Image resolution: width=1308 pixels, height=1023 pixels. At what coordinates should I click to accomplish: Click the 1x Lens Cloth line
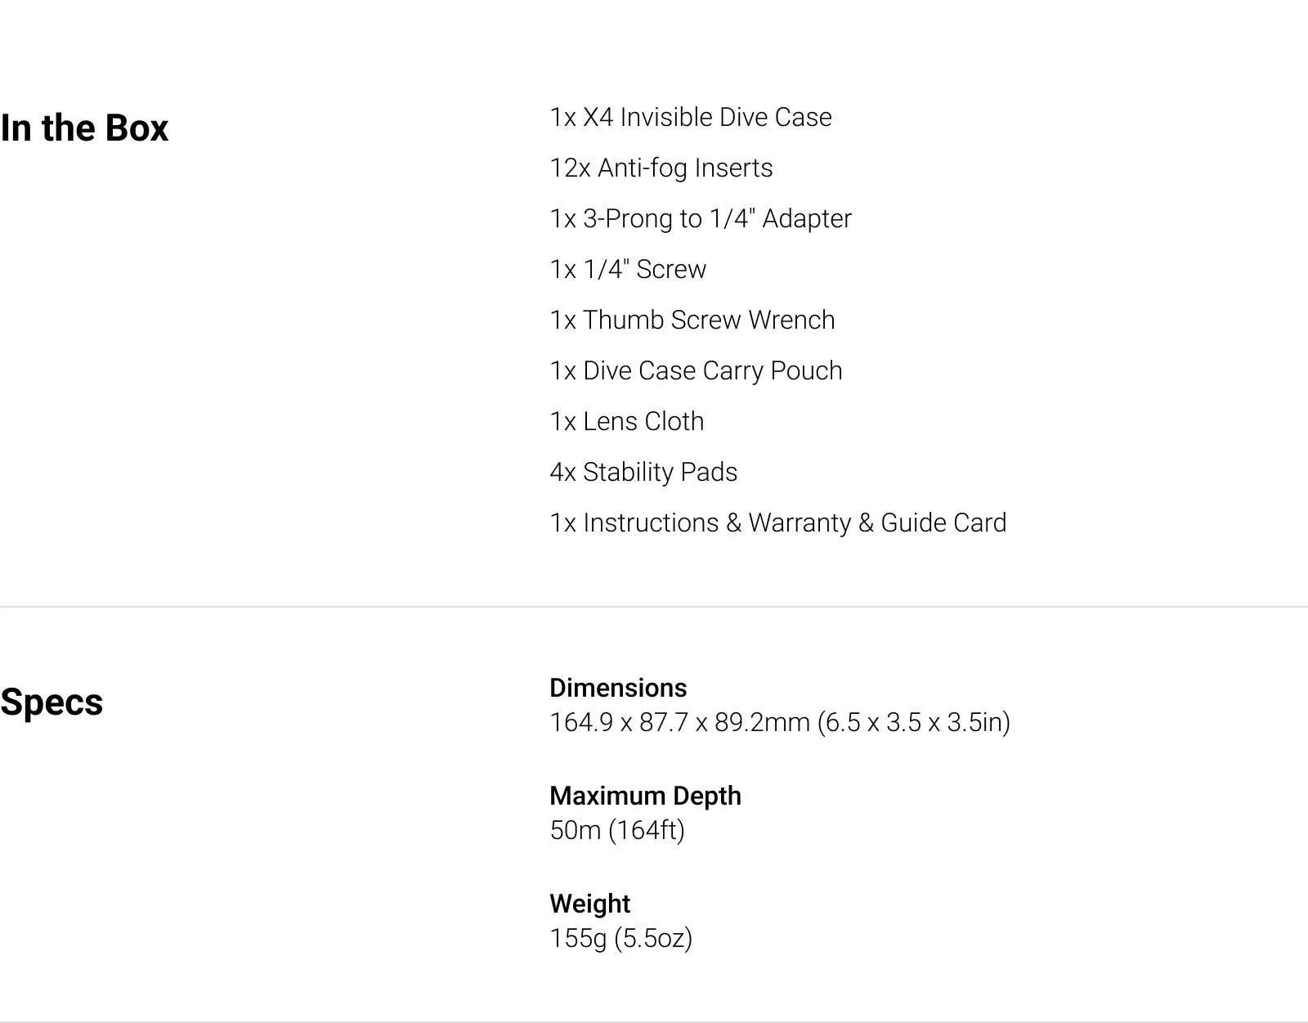pyautogui.click(x=627, y=422)
